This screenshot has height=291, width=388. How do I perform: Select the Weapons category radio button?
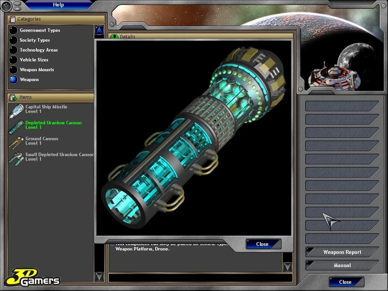pyautogui.click(x=13, y=80)
